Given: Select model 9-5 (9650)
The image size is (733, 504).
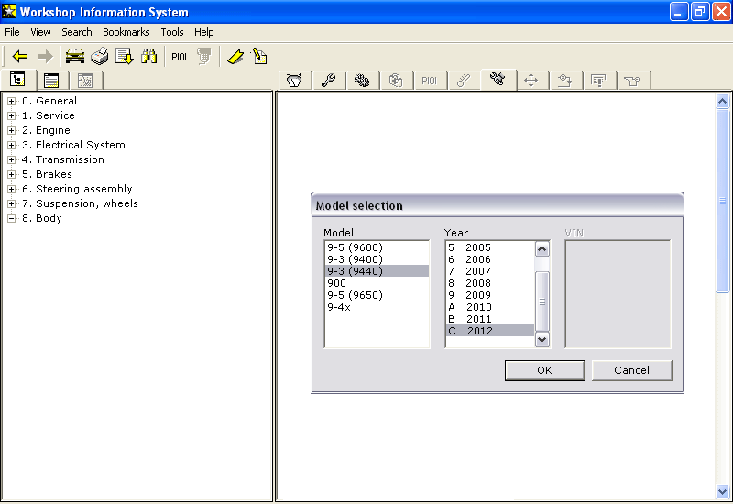Looking at the screenshot, I should click(x=377, y=295).
